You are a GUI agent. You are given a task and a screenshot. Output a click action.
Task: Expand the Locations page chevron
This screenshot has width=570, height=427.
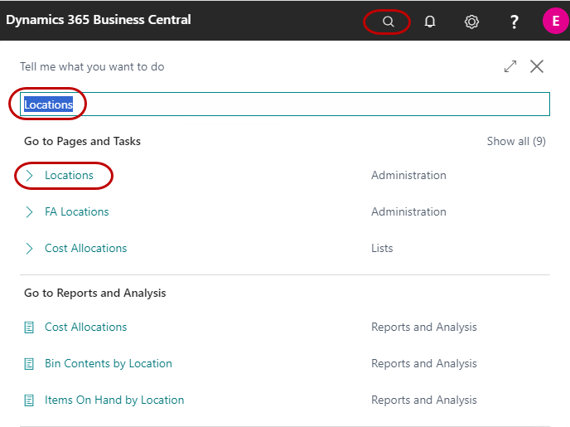click(30, 176)
